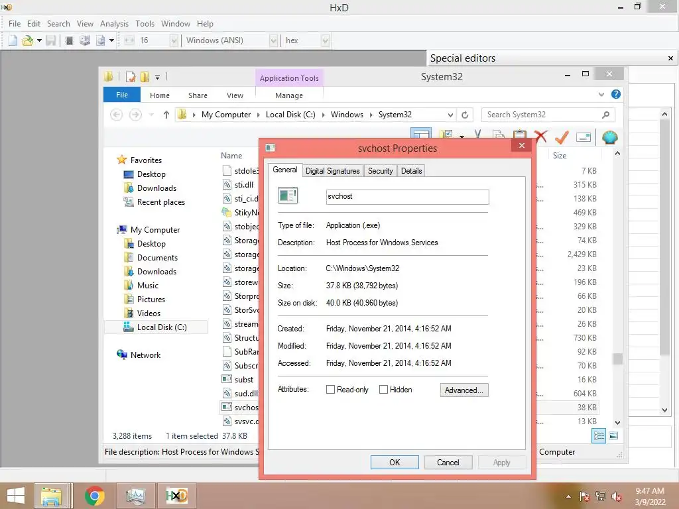The height and width of the screenshot is (509, 679).
Task: Open the Manage ribbon tab in Explorer
Action: (x=289, y=95)
